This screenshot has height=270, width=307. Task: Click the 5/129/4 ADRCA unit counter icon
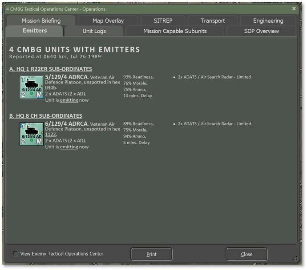pyautogui.click(x=32, y=87)
